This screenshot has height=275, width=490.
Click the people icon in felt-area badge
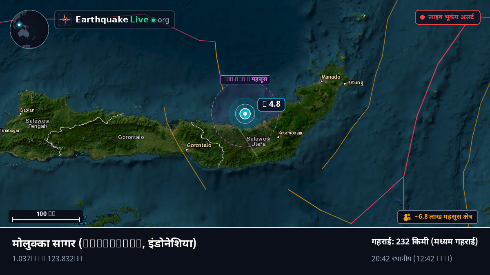[407, 217]
